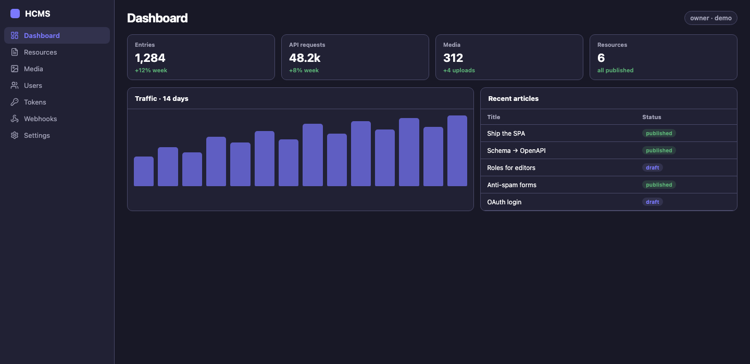
Task: Click the Status column header
Action: pyautogui.click(x=652, y=117)
